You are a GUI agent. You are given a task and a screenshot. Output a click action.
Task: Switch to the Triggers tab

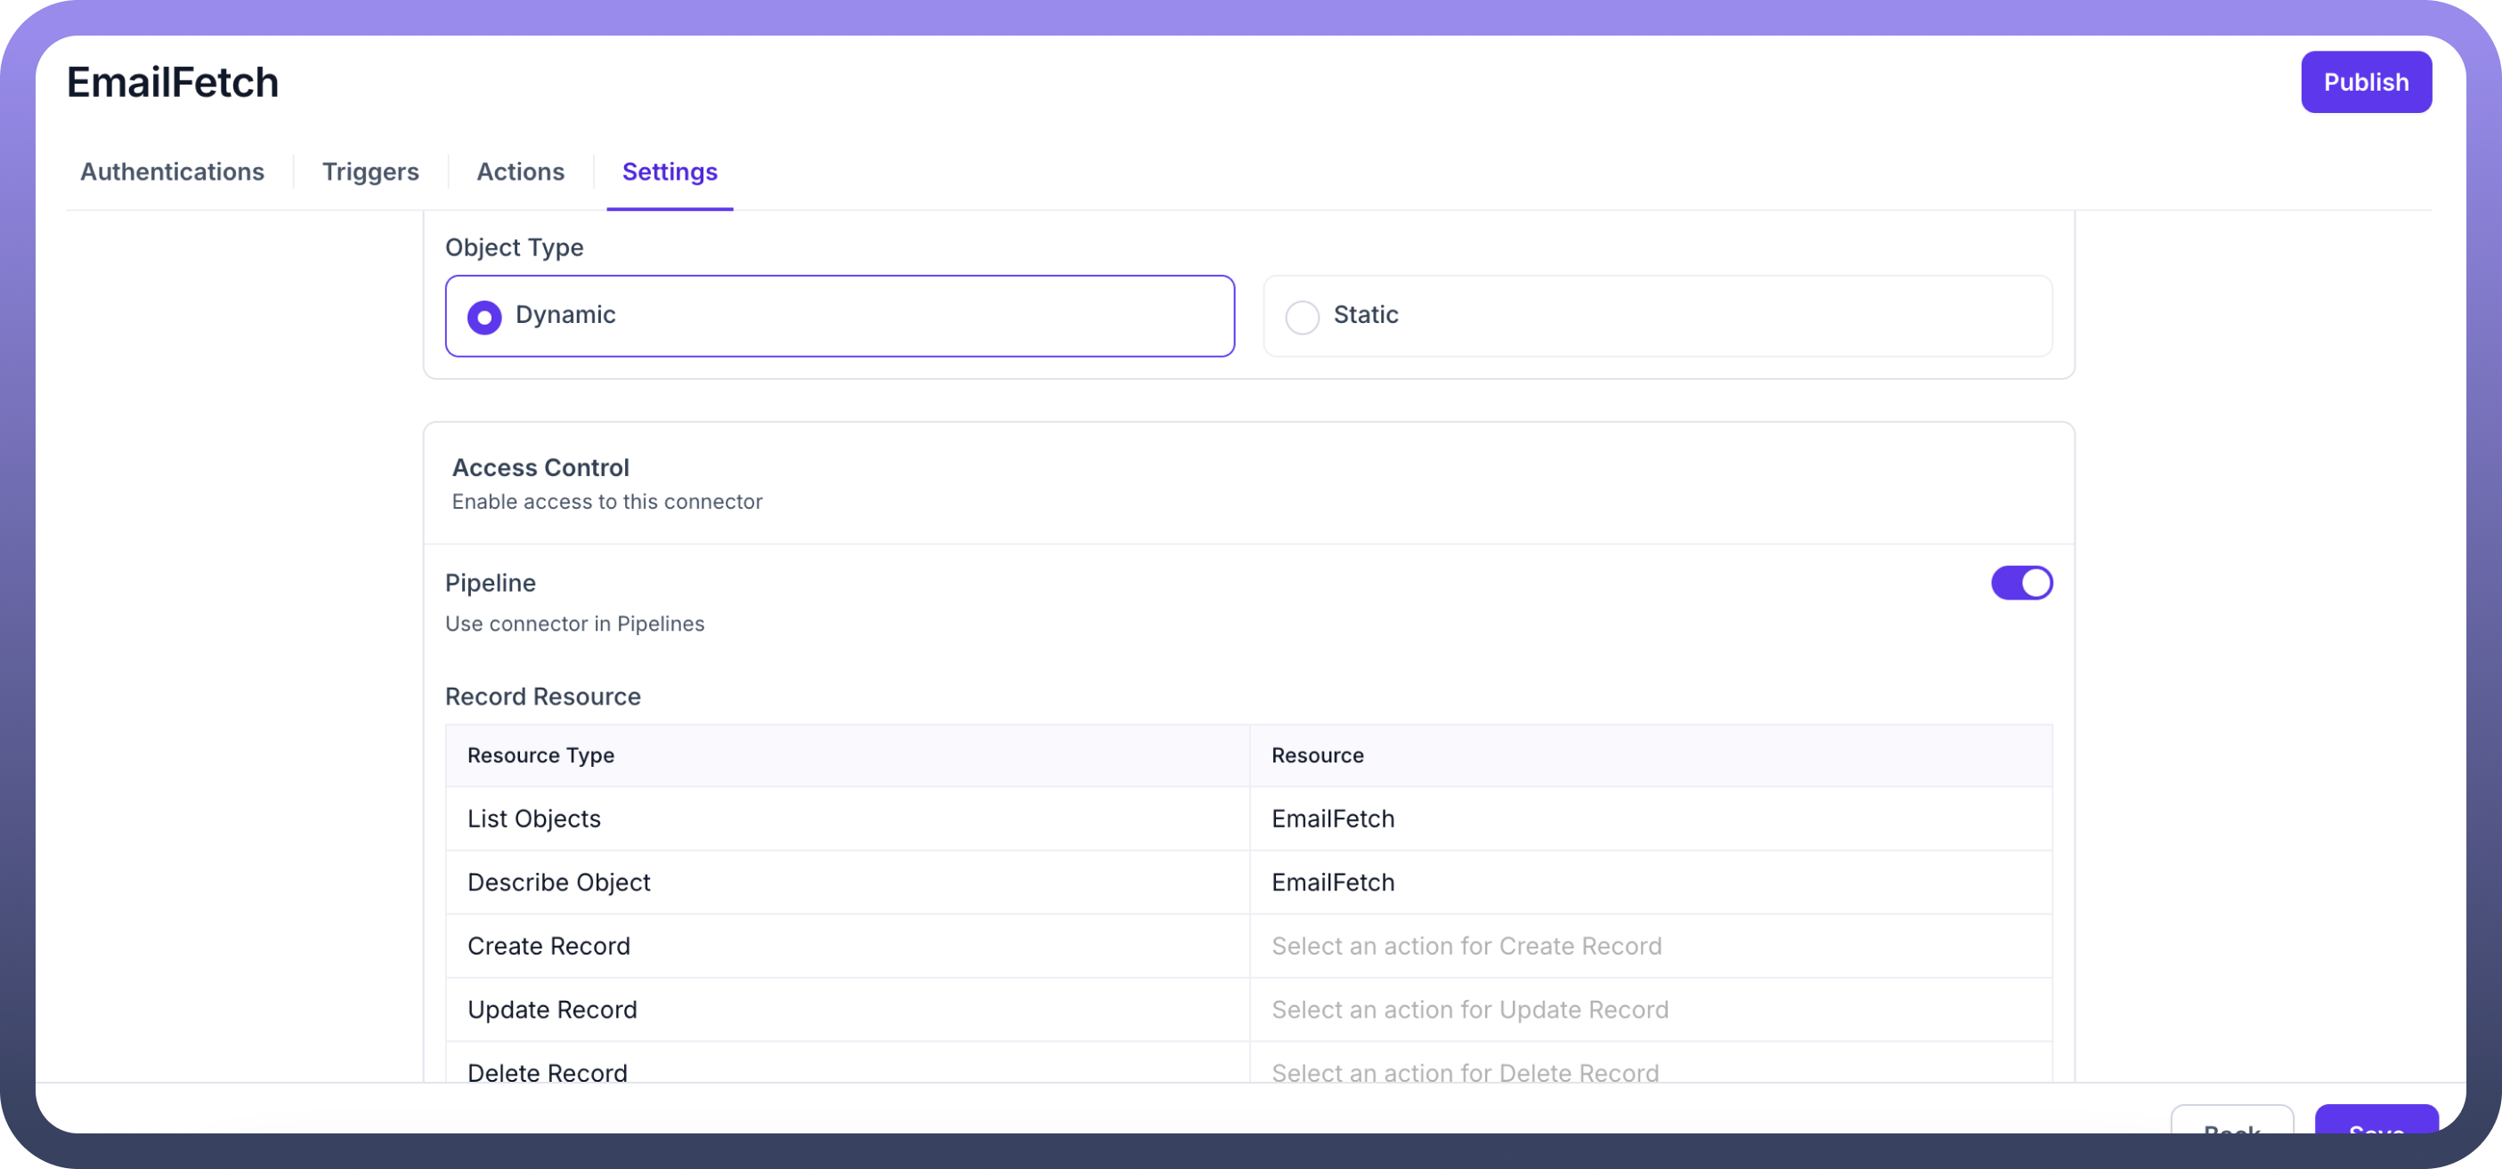(370, 172)
